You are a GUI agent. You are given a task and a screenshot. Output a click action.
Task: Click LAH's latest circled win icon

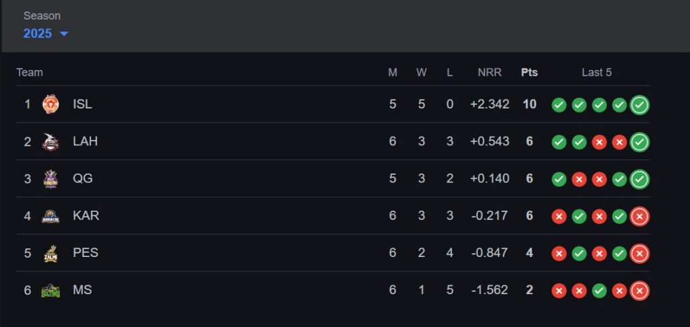(639, 142)
